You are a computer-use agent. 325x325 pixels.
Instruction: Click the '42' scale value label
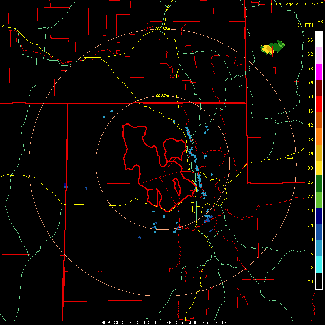pos(310,125)
